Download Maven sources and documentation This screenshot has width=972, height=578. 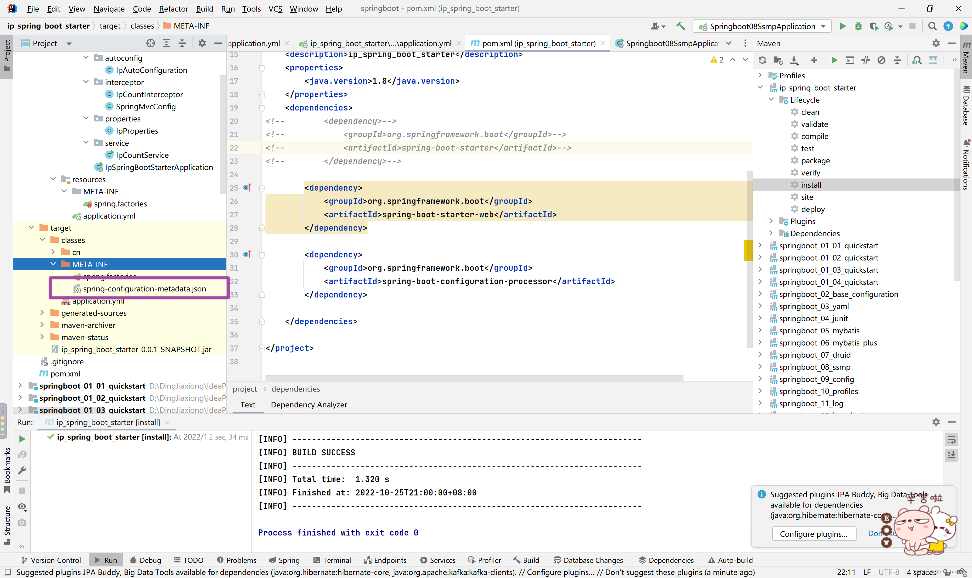tap(794, 60)
